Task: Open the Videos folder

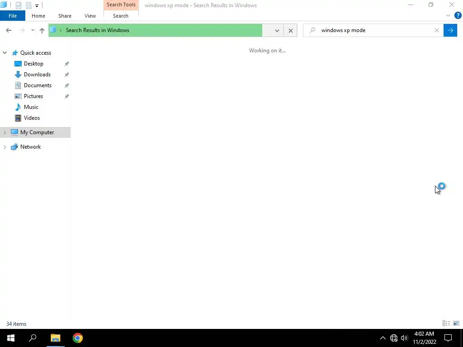Action: (x=32, y=118)
